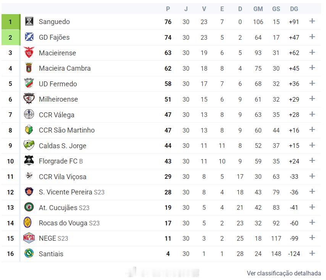Click the position 1 green cell

pyautogui.click(x=10, y=22)
